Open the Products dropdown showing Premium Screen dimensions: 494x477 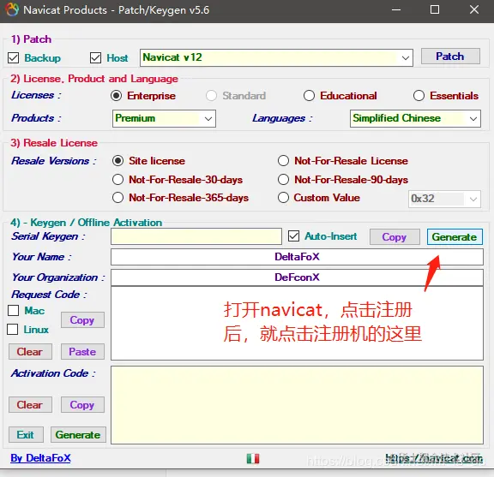tap(164, 118)
